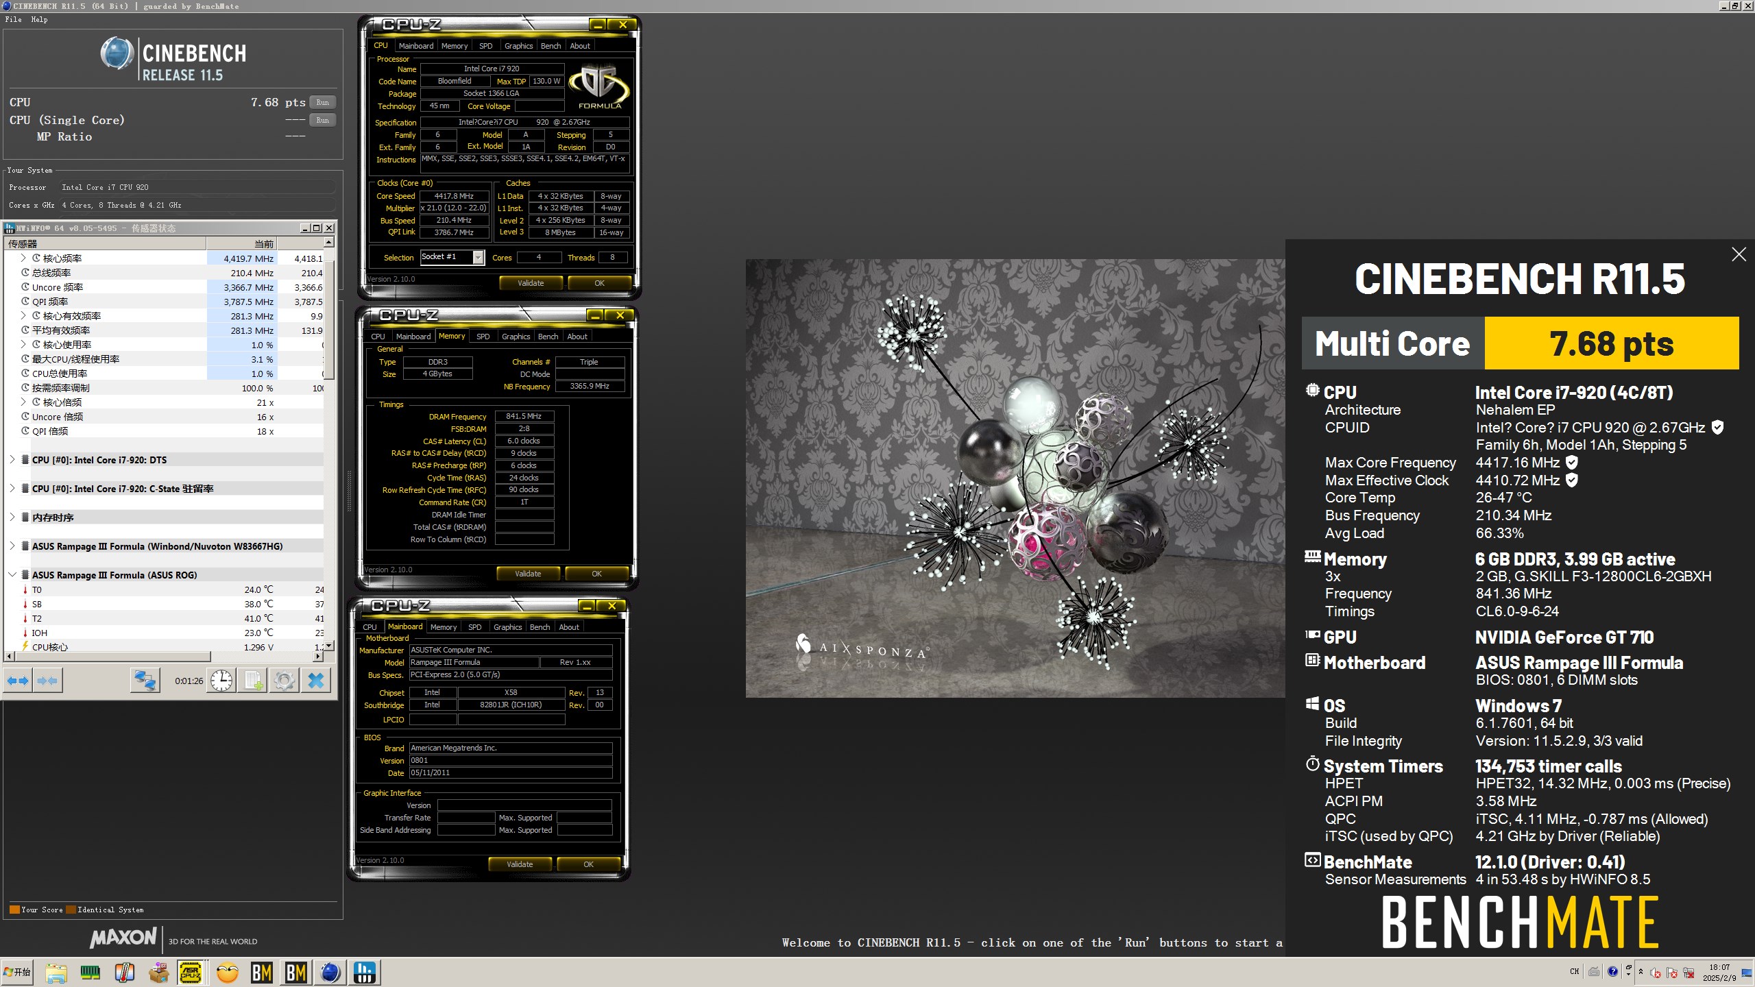Click the Cinebench rendered scene image
Viewport: 1755px width, 987px height.
pyautogui.click(x=1015, y=478)
